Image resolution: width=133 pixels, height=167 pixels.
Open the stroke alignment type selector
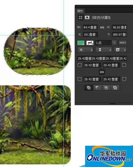tap(85, 50)
